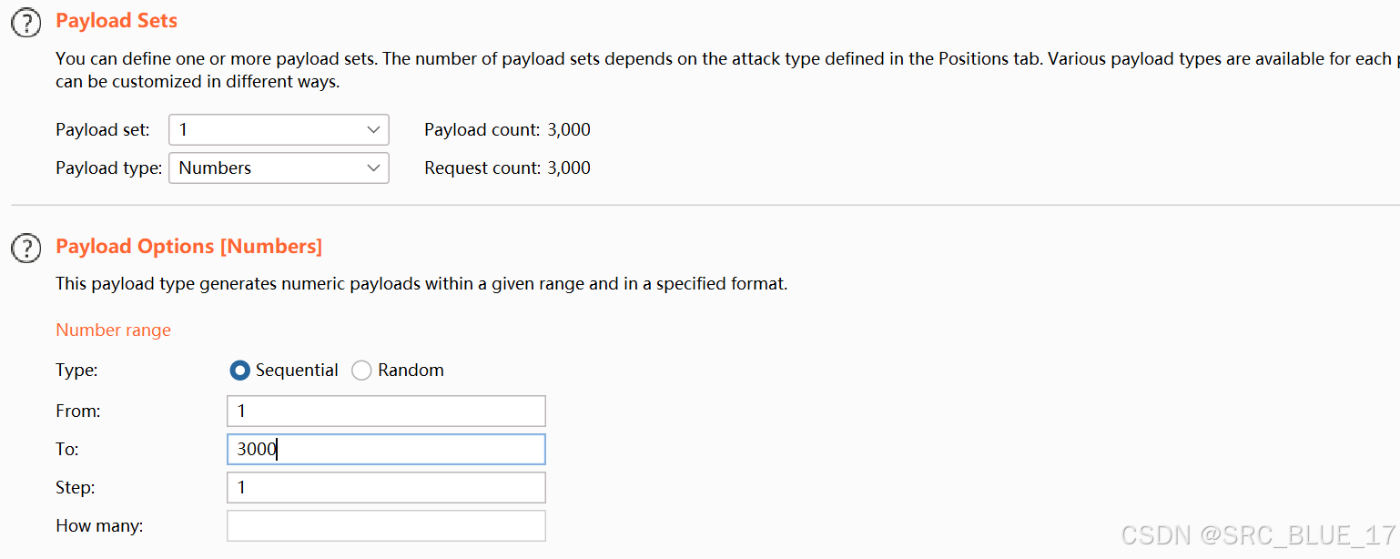
Task: Focus the Step input field
Action: [x=386, y=487]
